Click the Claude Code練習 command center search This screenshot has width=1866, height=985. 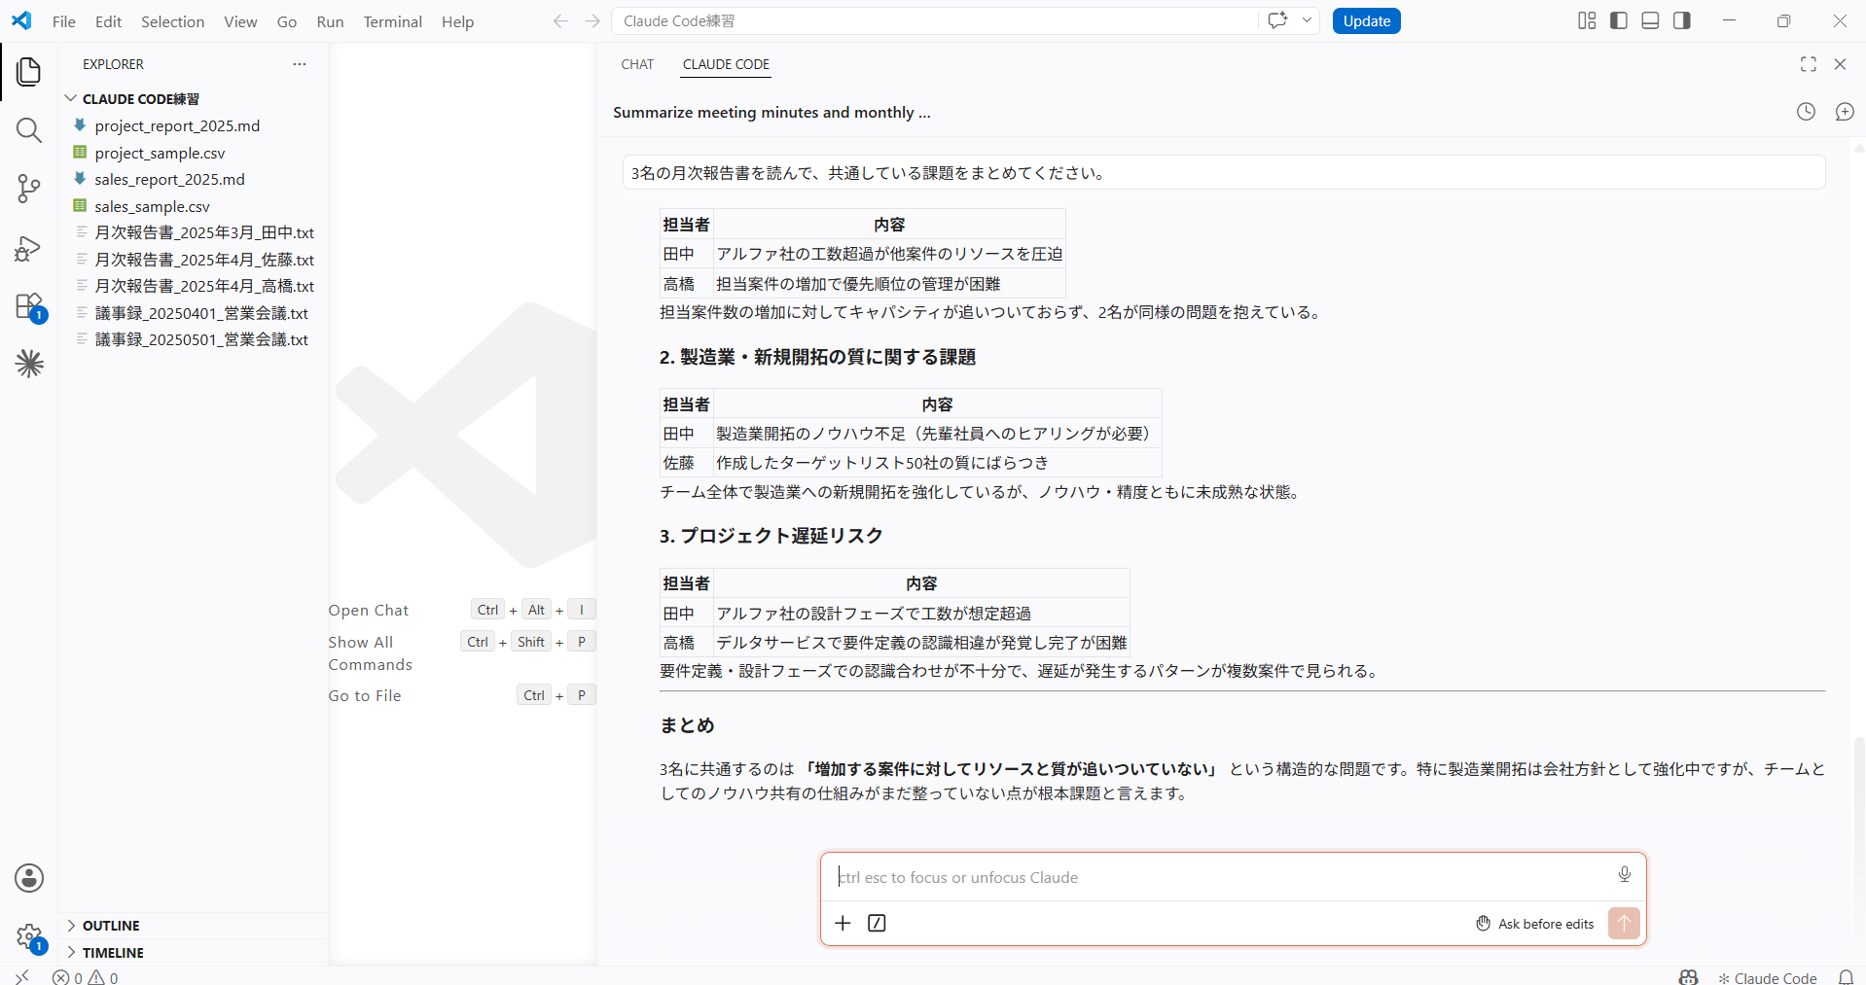click(x=934, y=20)
